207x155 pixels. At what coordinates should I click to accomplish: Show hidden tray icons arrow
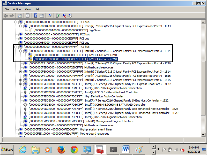tap(158, 149)
